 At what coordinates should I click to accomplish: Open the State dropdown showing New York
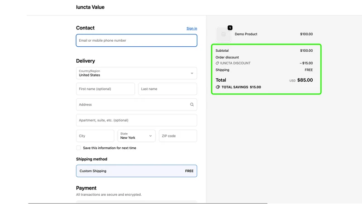point(137,136)
